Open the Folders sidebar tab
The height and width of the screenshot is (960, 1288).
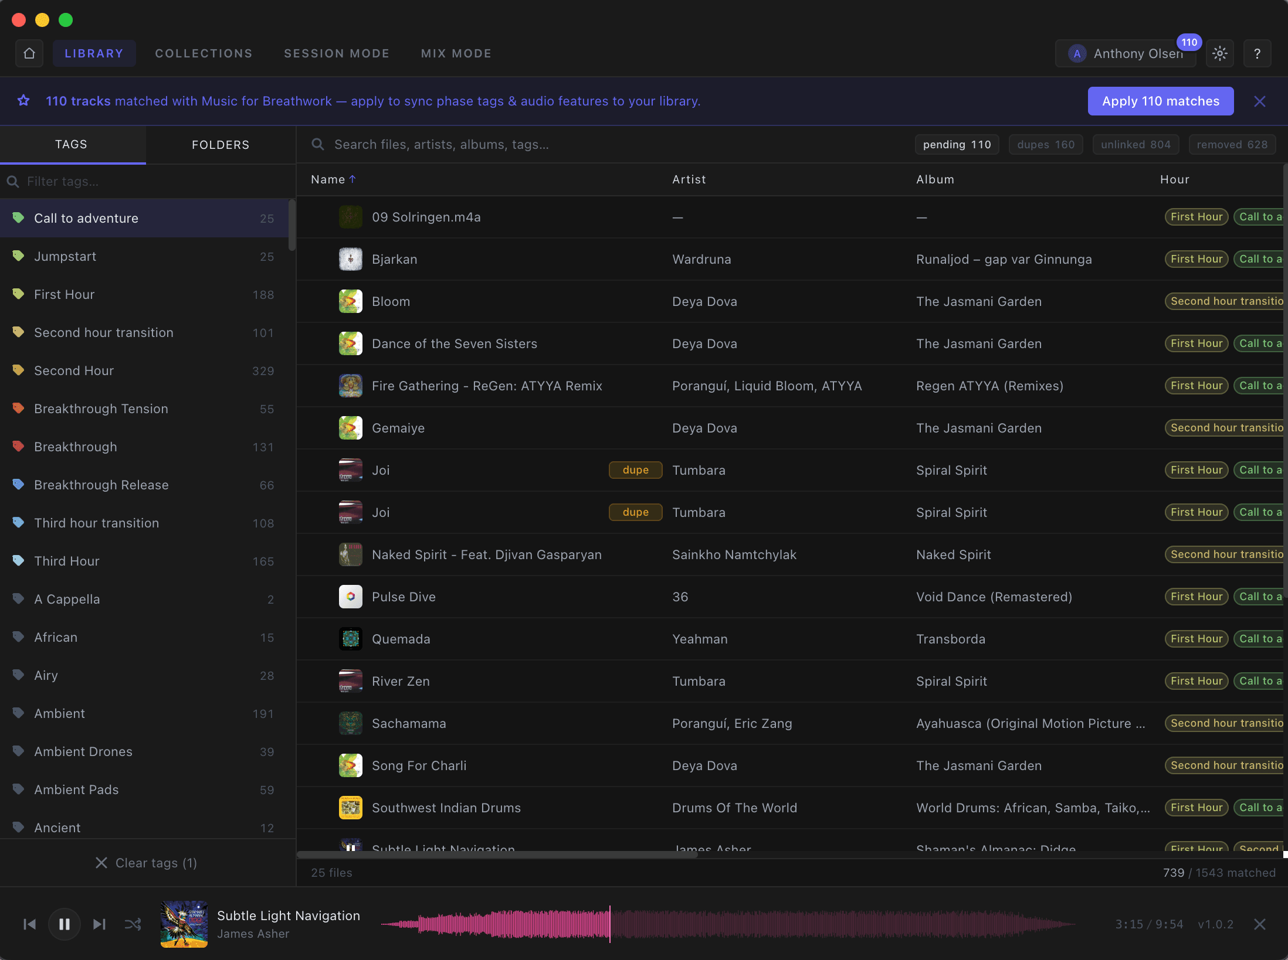(221, 145)
